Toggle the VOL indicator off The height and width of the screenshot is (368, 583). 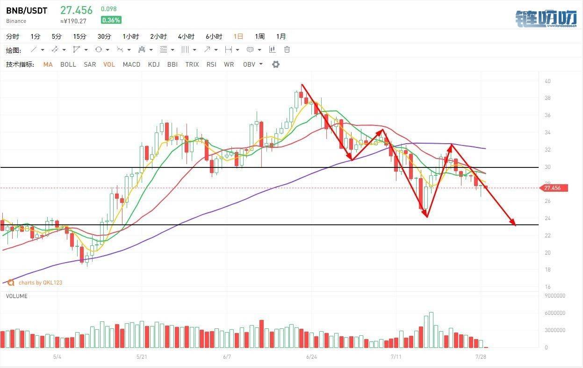pos(109,64)
